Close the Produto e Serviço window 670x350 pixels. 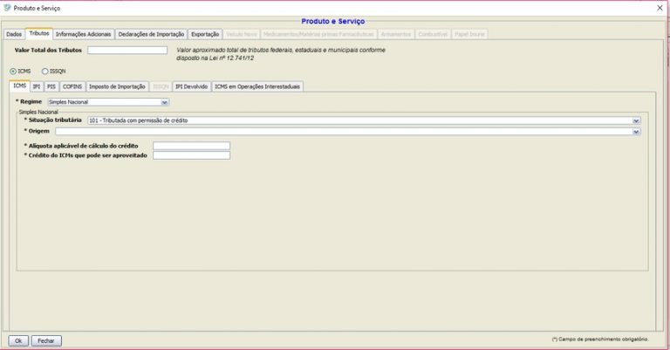[660, 8]
